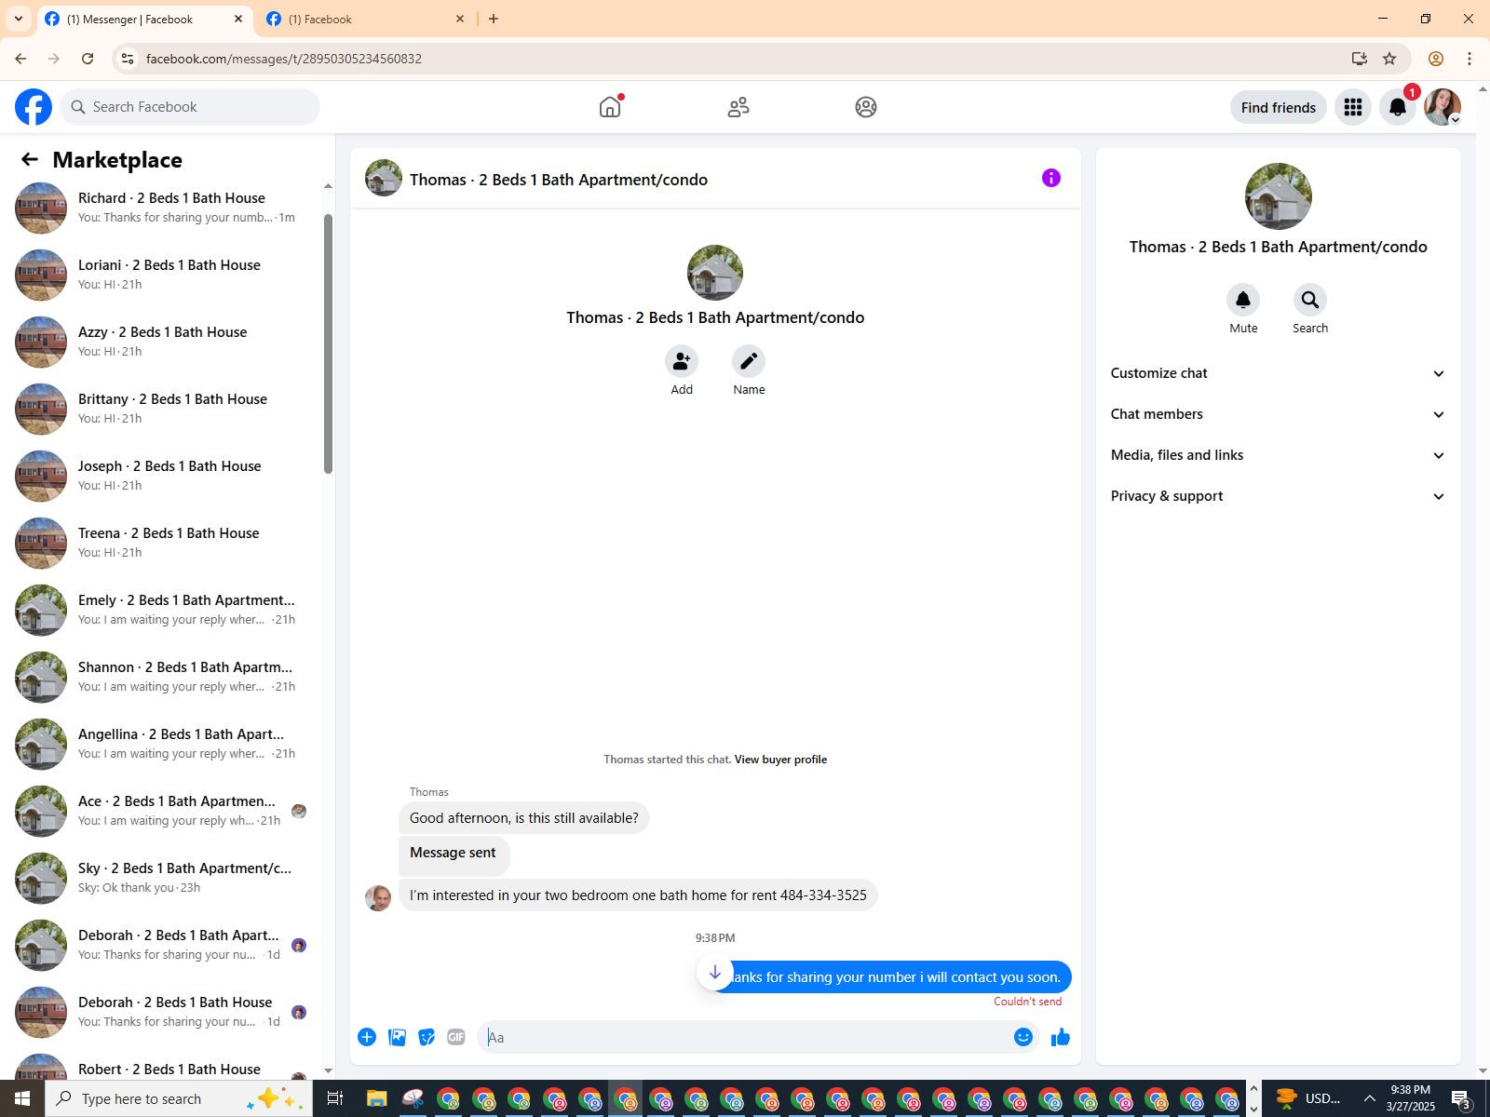Show hidden system tray icons
This screenshot has height=1117, width=1490.
tap(1369, 1098)
